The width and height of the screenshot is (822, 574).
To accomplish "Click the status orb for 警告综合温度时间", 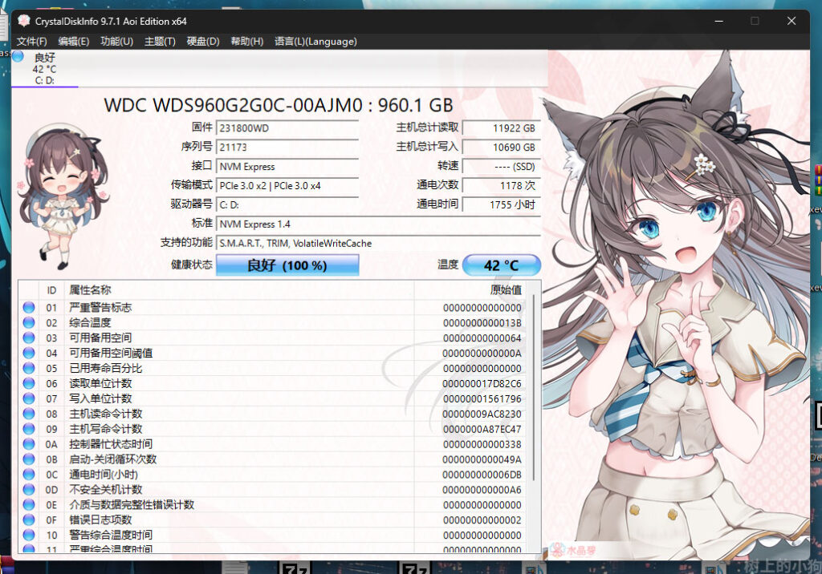I will (x=29, y=536).
